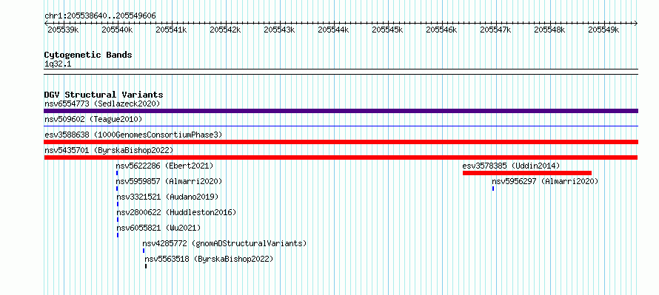Click nsv6055821 (Wu2021) label
659x295 pixels.
click(x=158, y=228)
